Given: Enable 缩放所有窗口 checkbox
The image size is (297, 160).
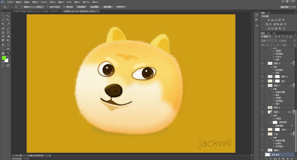Looking at the screenshot, I should (48, 7).
